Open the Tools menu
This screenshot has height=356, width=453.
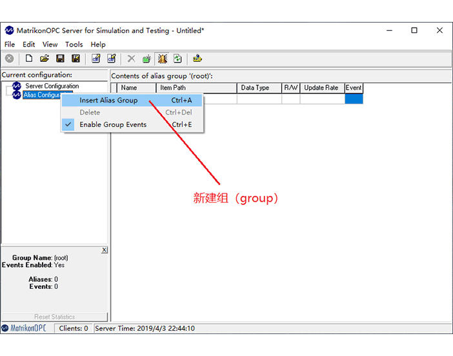pyautogui.click(x=74, y=44)
